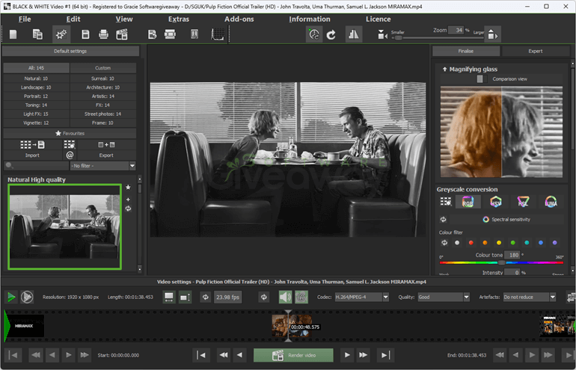Image resolution: width=576 pixels, height=370 pixels.
Task: Select the Vignette: 12 preset category
Action: 36,123
